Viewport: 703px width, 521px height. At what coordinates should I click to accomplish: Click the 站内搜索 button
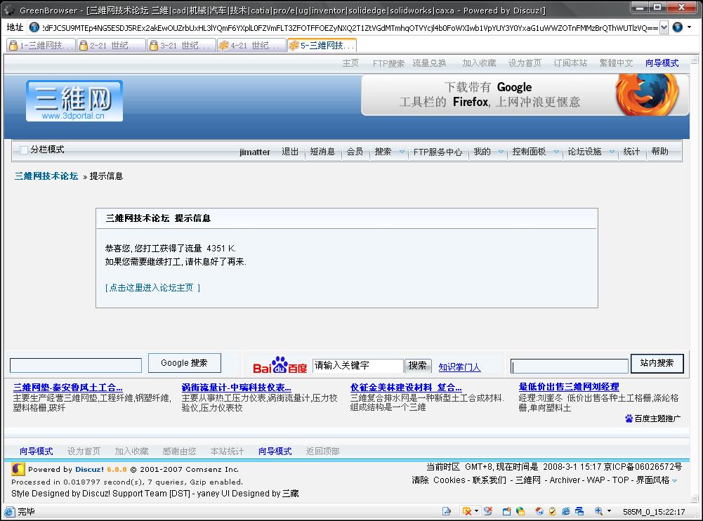[657, 363]
